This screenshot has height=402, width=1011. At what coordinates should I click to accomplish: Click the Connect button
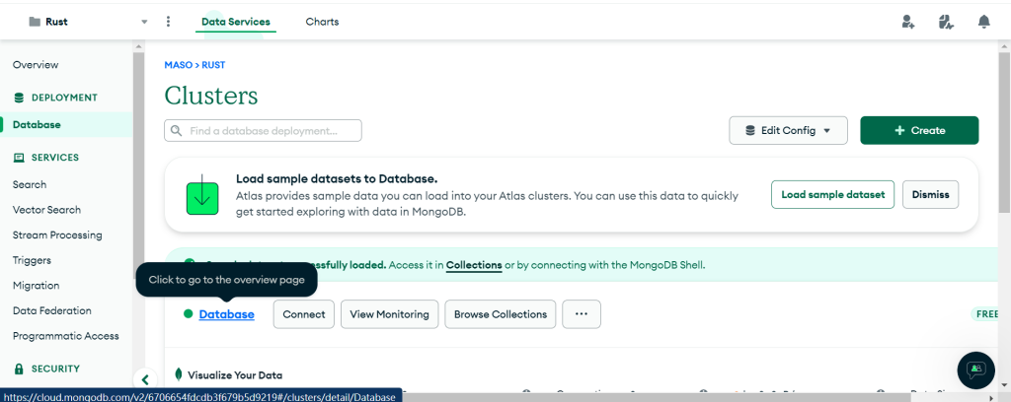click(x=304, y=314)
